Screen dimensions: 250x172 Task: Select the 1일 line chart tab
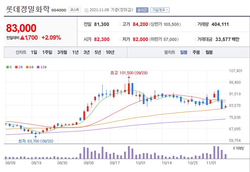(34, 52)
